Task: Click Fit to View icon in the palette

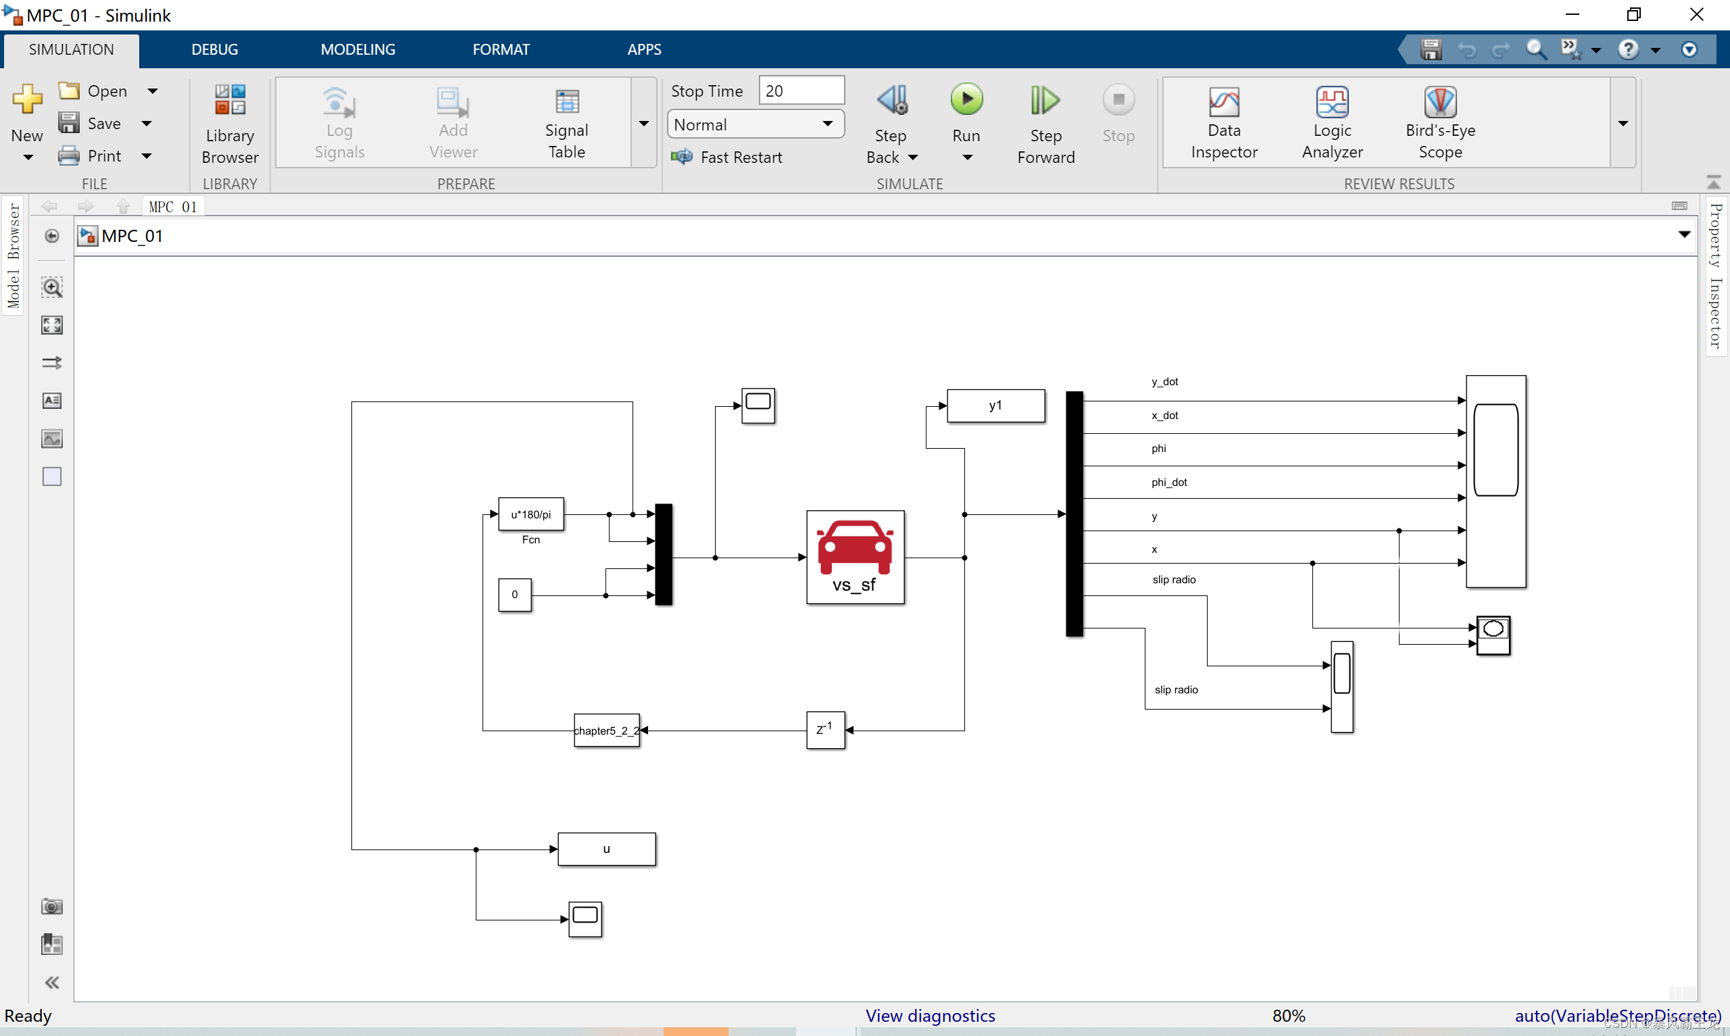Action: pyautogui.click(x=51, y=324)
